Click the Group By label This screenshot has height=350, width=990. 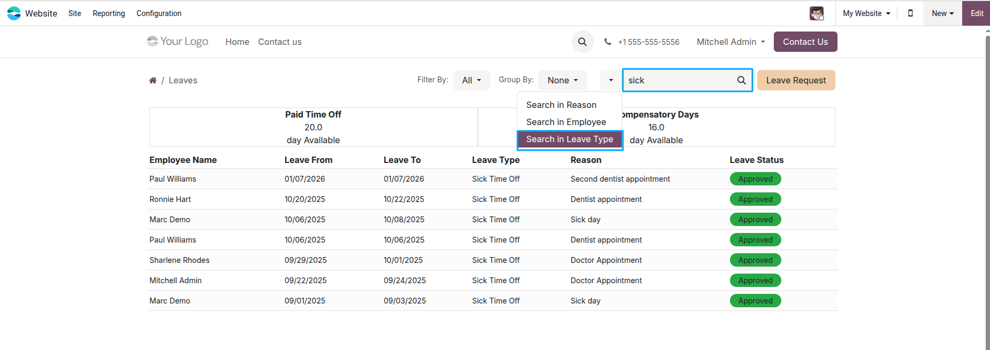point(516,80)
